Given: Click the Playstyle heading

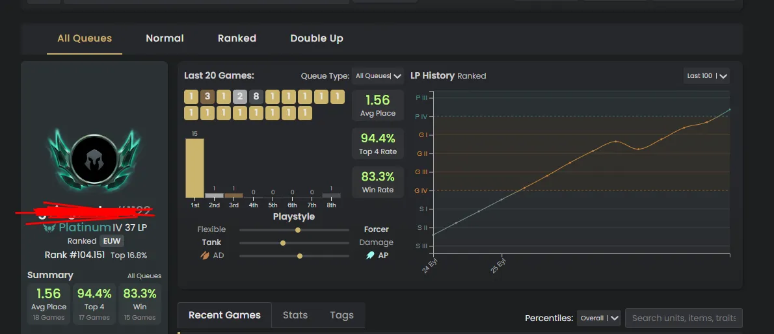Looking at the screenshot, I should [x=294, y=216].
